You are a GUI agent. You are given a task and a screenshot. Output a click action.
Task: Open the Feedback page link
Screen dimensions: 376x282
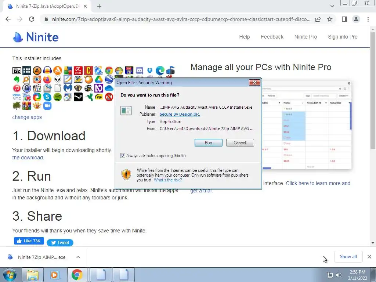click(x=272, y=37)
